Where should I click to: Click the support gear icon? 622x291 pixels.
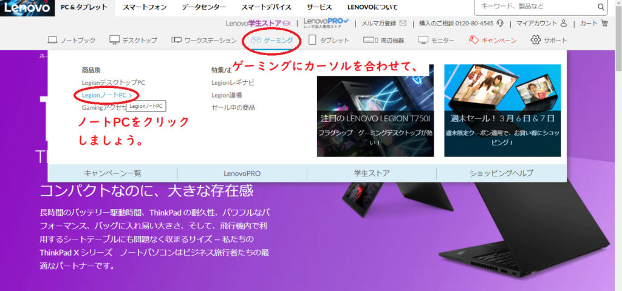pyautogui.click(x=536, y=40)
